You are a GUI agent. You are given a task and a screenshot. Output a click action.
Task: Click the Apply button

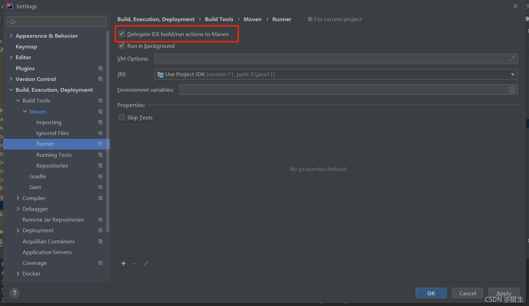click(504, 293)
